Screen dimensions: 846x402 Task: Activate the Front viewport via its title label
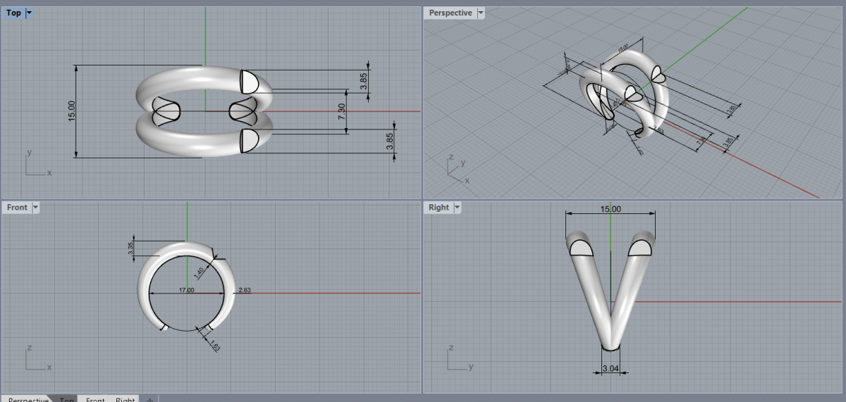pyautogui.click(x=17, y=208)
